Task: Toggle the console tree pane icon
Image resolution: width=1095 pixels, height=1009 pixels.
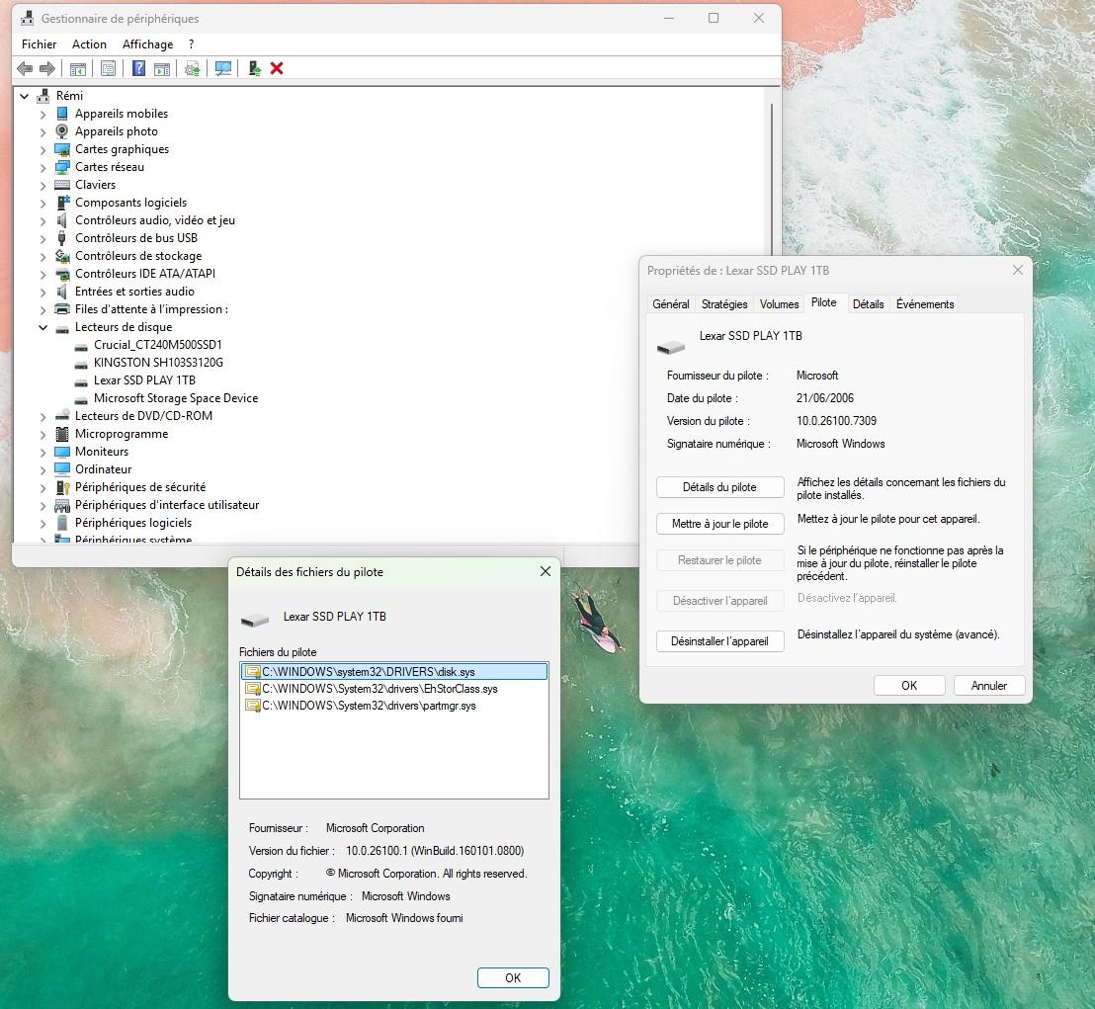Action: [77, 68]
